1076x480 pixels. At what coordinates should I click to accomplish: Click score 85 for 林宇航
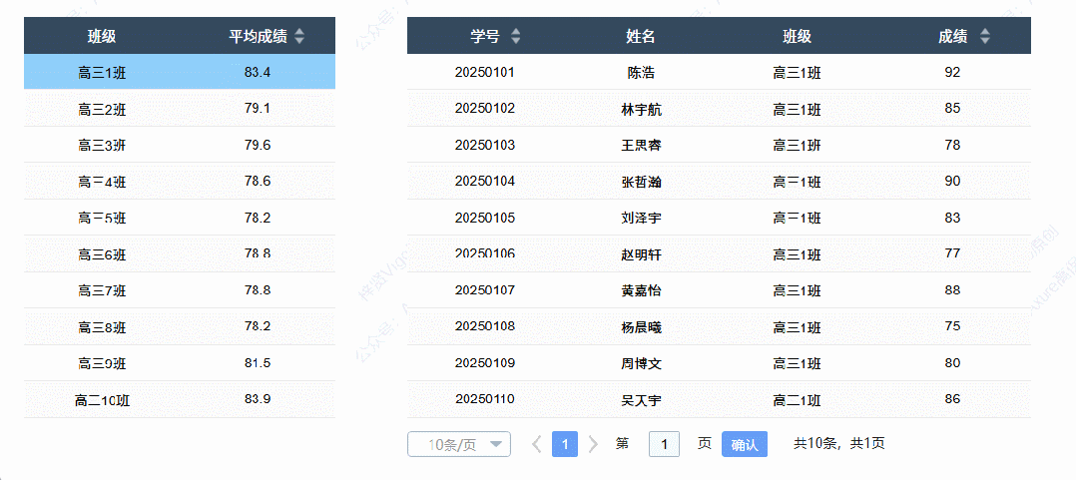tap(952, 109)
